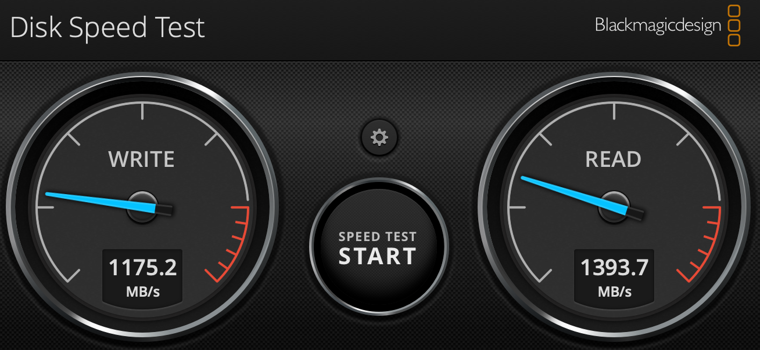This screenshot has height=350, width=760.
Task: Click the Disk Speed Test title
Action: click(x=107, y=28)
